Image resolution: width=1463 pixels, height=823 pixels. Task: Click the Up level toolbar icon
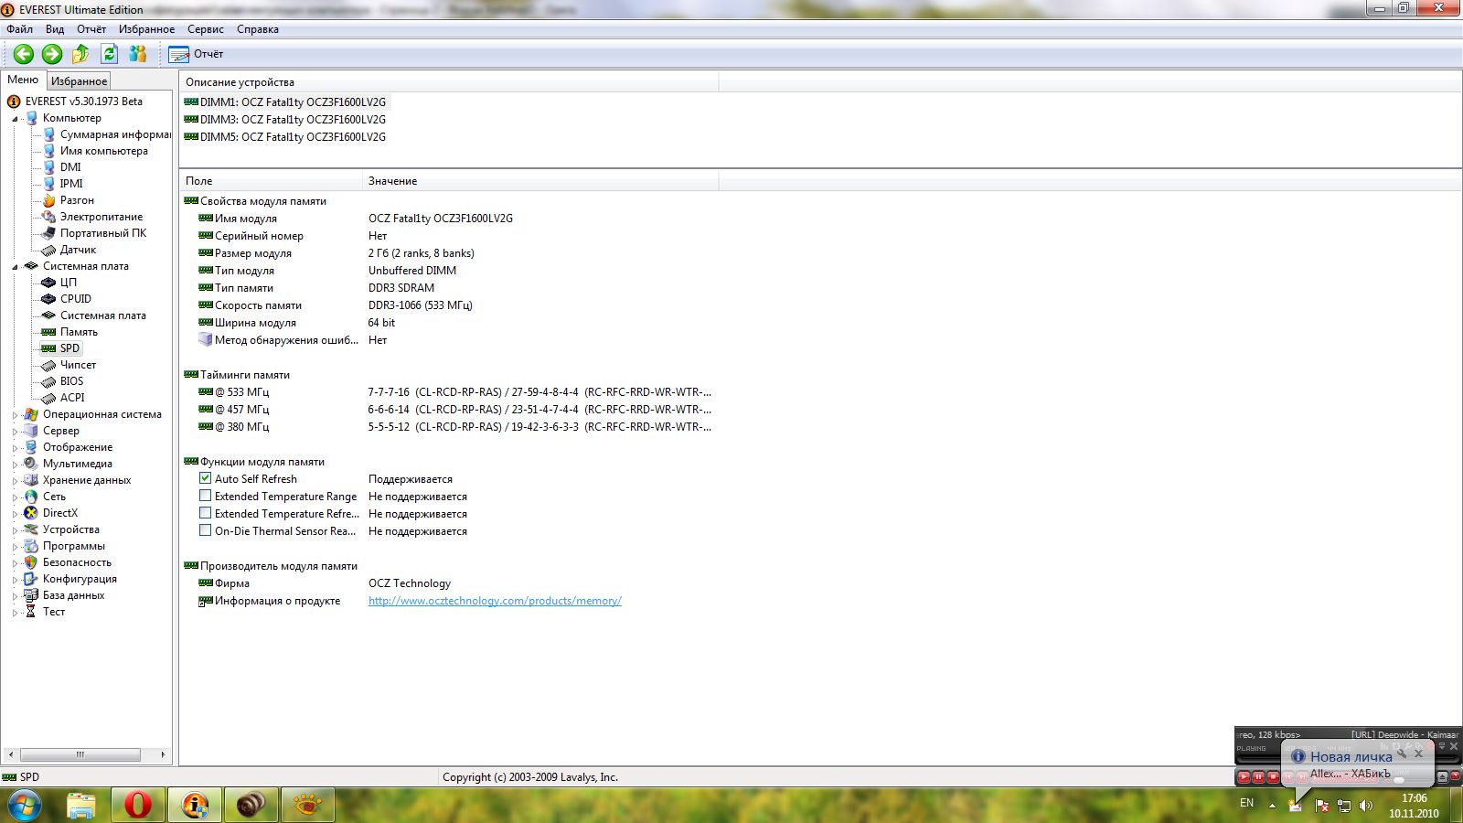pos(80,54)
